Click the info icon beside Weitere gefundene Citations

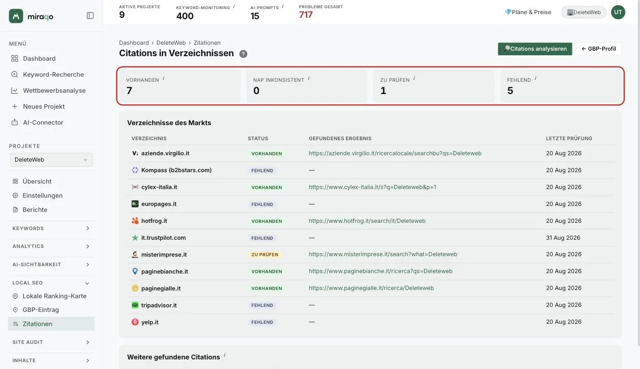click(224, 355)
